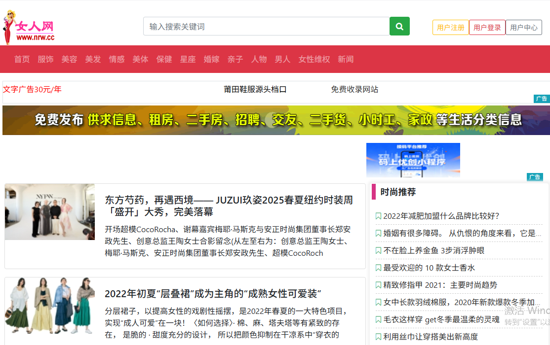Open sidebar link 不在脸上养金鱼 3步消浮肿眼
This screenshot has width=550, height=345.
pos(433,250)
